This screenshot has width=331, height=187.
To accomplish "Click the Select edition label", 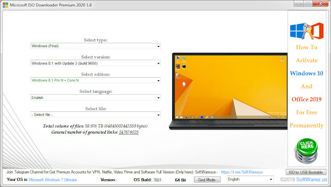I will [x=95, y=74].
